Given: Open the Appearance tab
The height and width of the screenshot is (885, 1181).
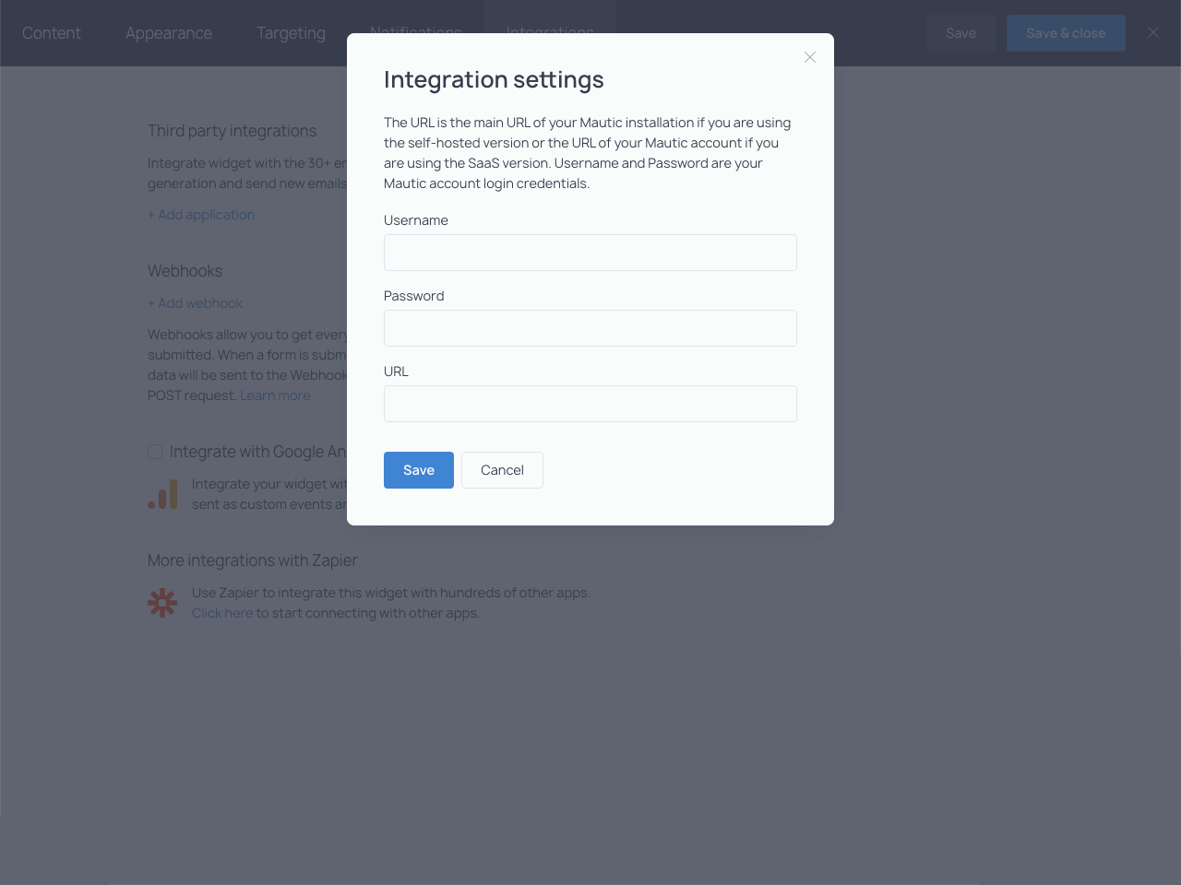Looking at the screenshot, I should click(169, 33).
